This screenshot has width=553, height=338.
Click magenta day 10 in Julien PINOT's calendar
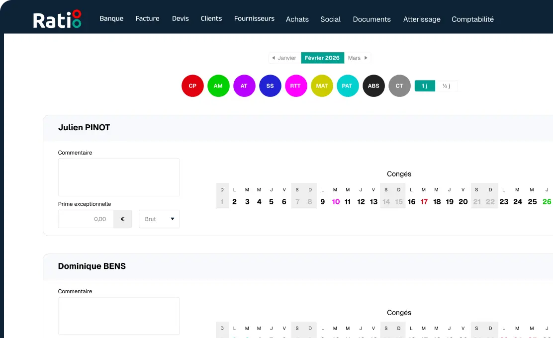[x=336, y=202]
